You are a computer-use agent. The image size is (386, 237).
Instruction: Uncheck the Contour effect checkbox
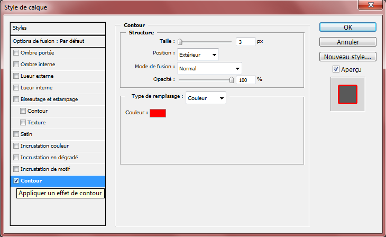click(16, 181)
